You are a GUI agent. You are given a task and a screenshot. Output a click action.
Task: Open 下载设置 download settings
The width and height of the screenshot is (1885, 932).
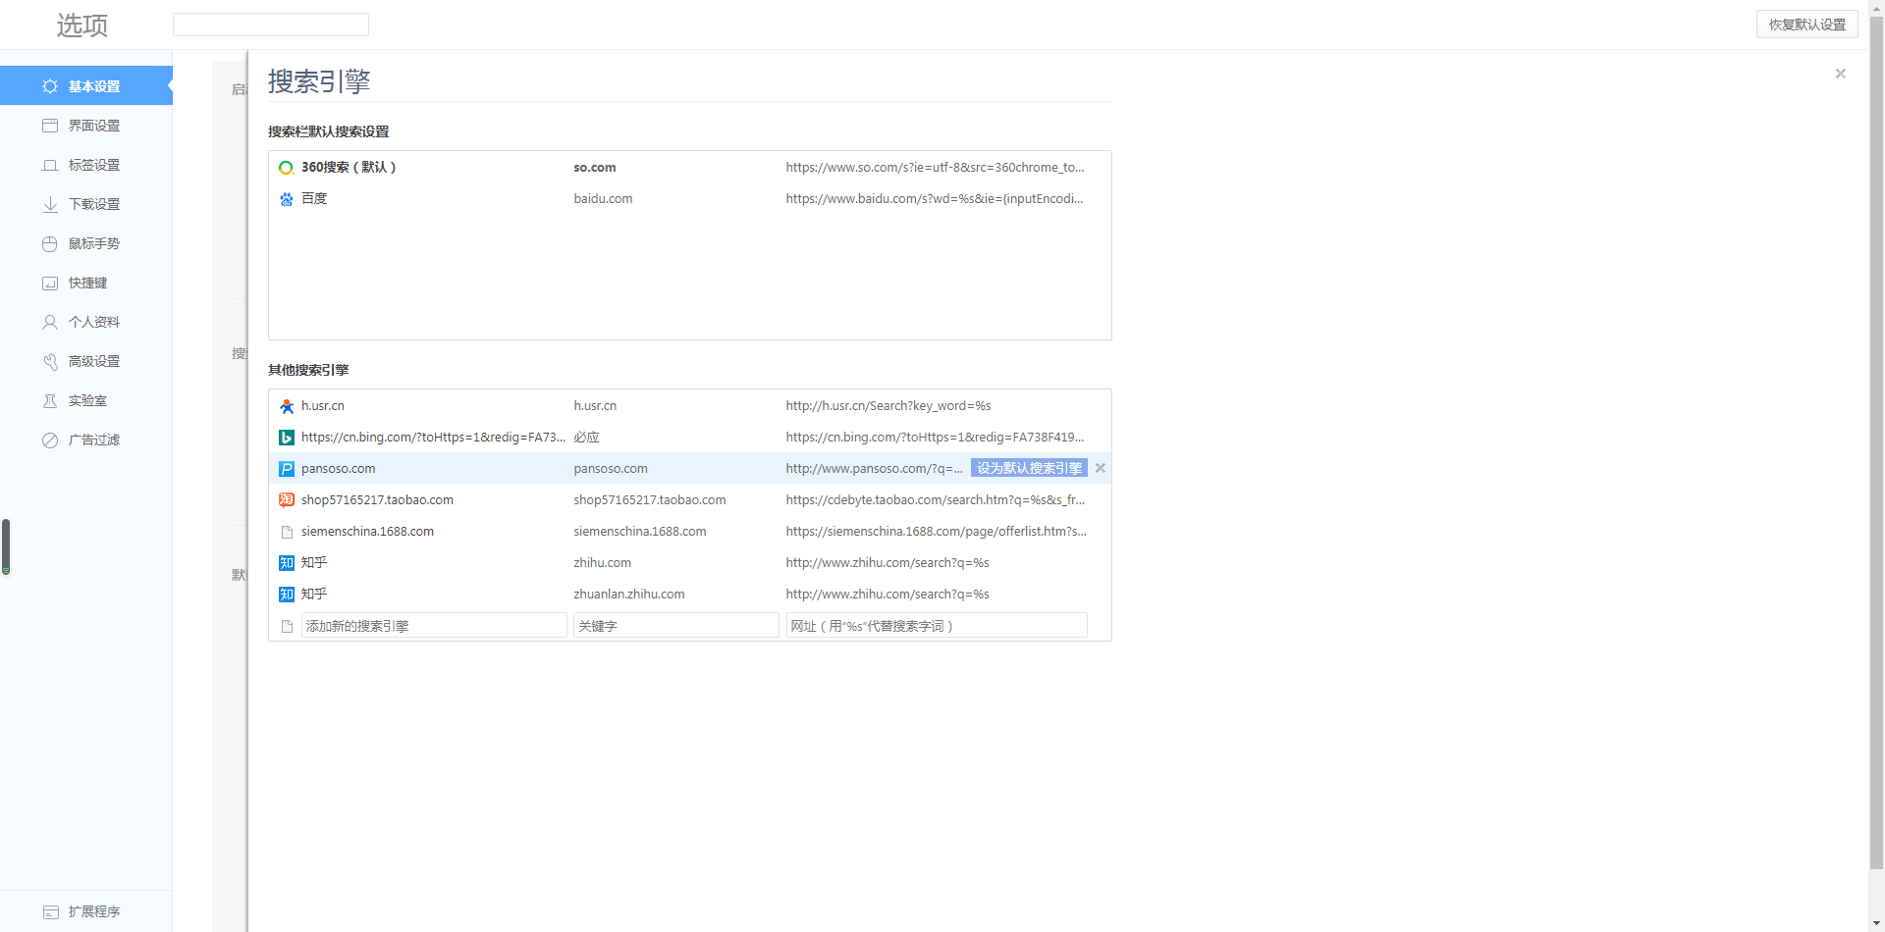tap(93, 204)
